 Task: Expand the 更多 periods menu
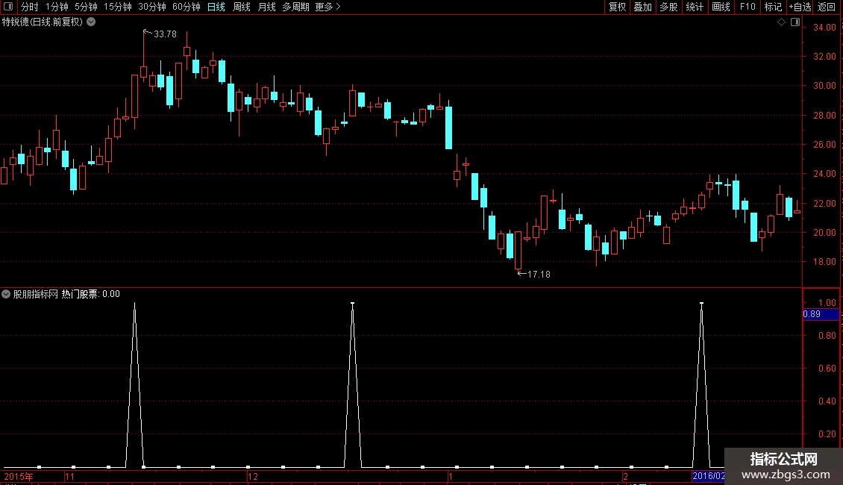coord(328,7)
